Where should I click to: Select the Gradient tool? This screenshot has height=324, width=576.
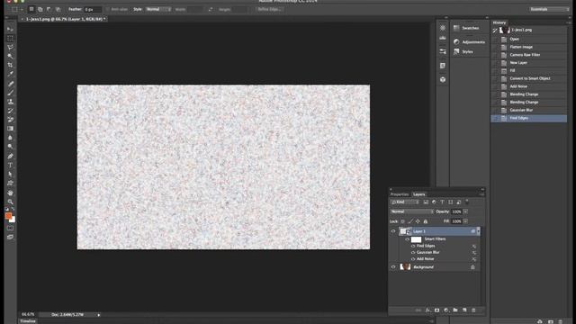(x=10, y=129)
